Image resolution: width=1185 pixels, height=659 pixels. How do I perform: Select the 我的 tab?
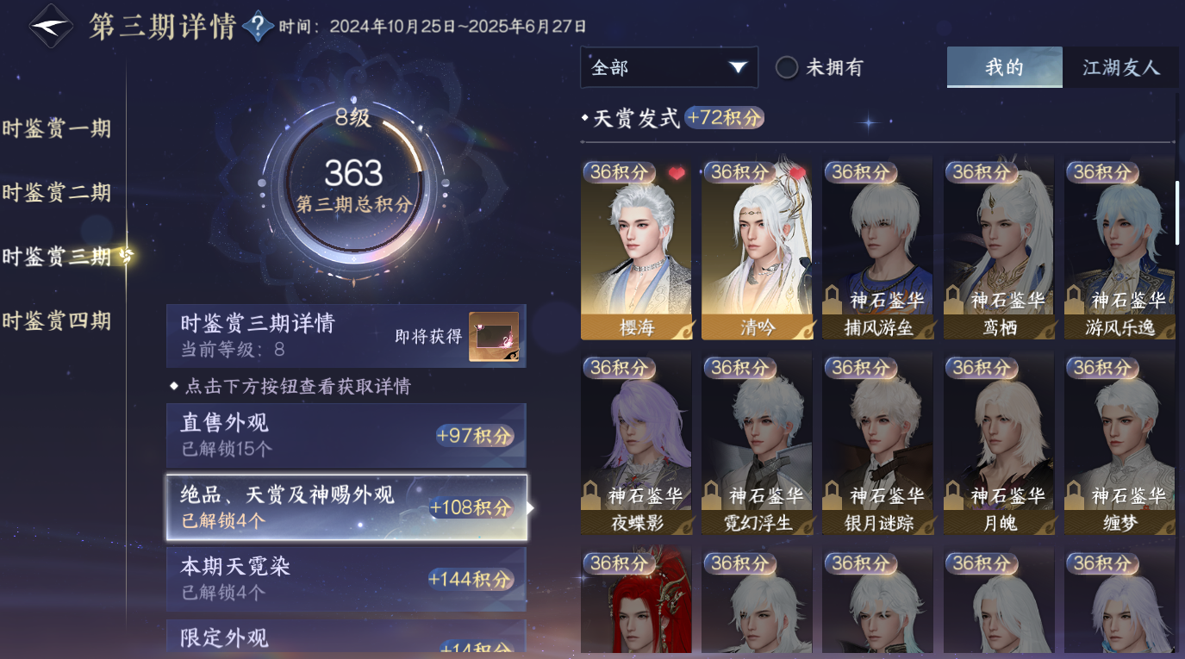pos(1004,67)
